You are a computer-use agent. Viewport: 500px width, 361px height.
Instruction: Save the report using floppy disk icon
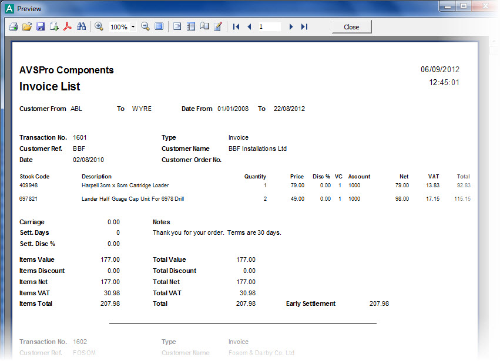click(x=41, y=27)
